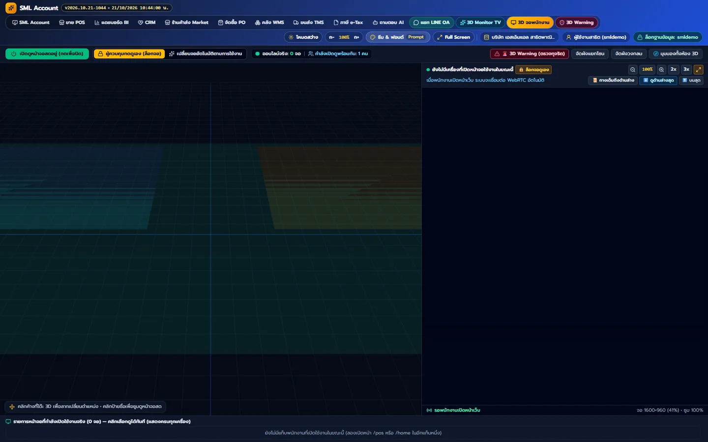This screenshot has height=442, width=708.
Task: Open the ถามตอบ AI assistant
Action: [388, 23]
